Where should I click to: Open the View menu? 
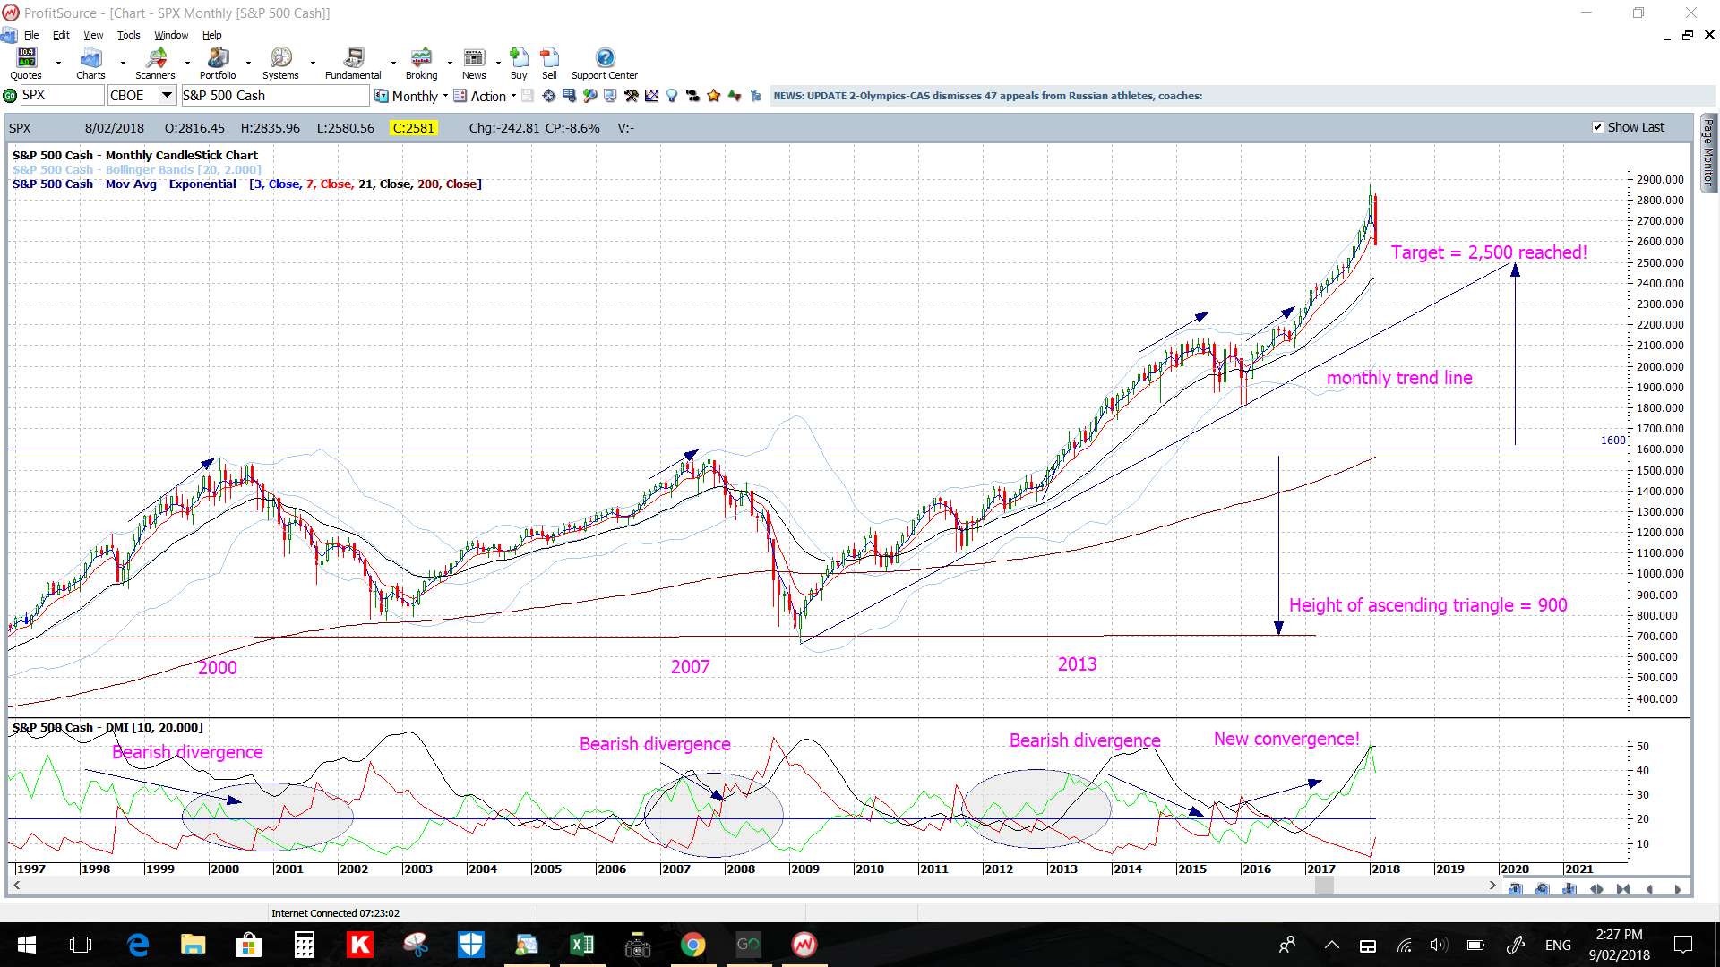point(93,35)
